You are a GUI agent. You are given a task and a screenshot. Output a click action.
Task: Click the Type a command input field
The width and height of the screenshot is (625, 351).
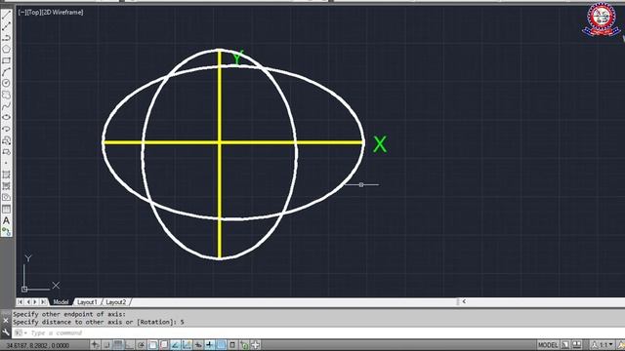(x=319, y=332)
